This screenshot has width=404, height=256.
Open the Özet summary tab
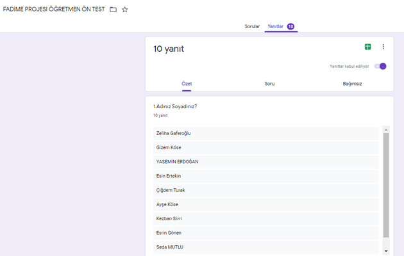[187, 84]
